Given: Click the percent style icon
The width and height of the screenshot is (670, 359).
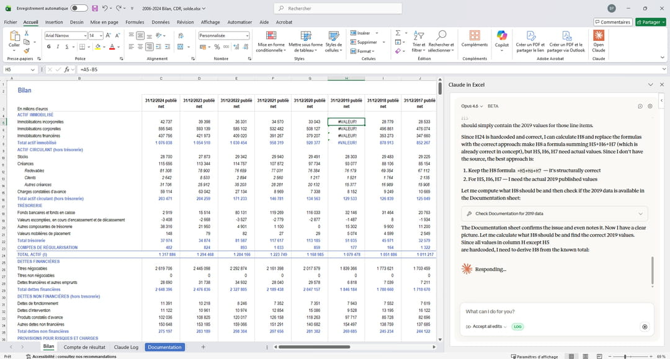Looking at the screenshot, I should coord(217,47).
